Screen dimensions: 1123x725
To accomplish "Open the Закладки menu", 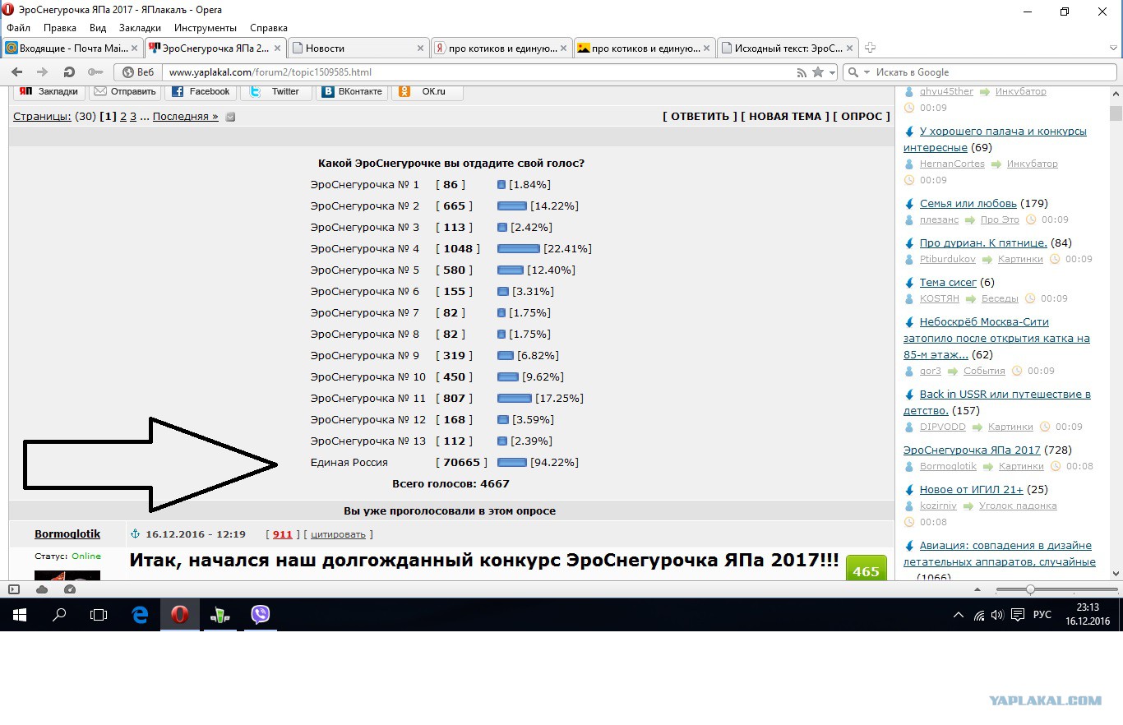I will (140, 27).
